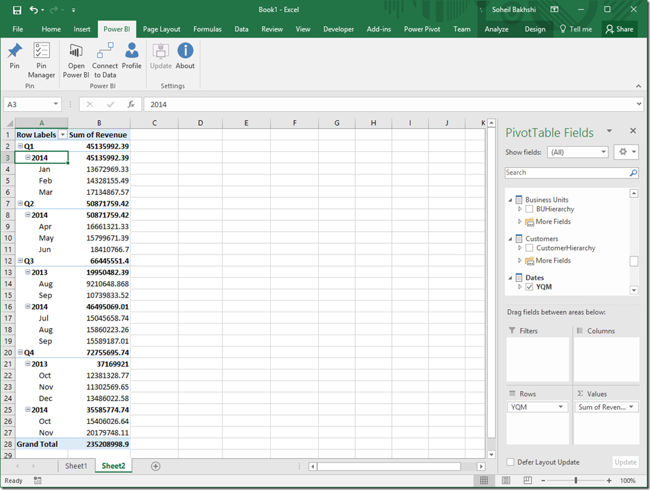Click in the fields Search box

coord(566,173)
